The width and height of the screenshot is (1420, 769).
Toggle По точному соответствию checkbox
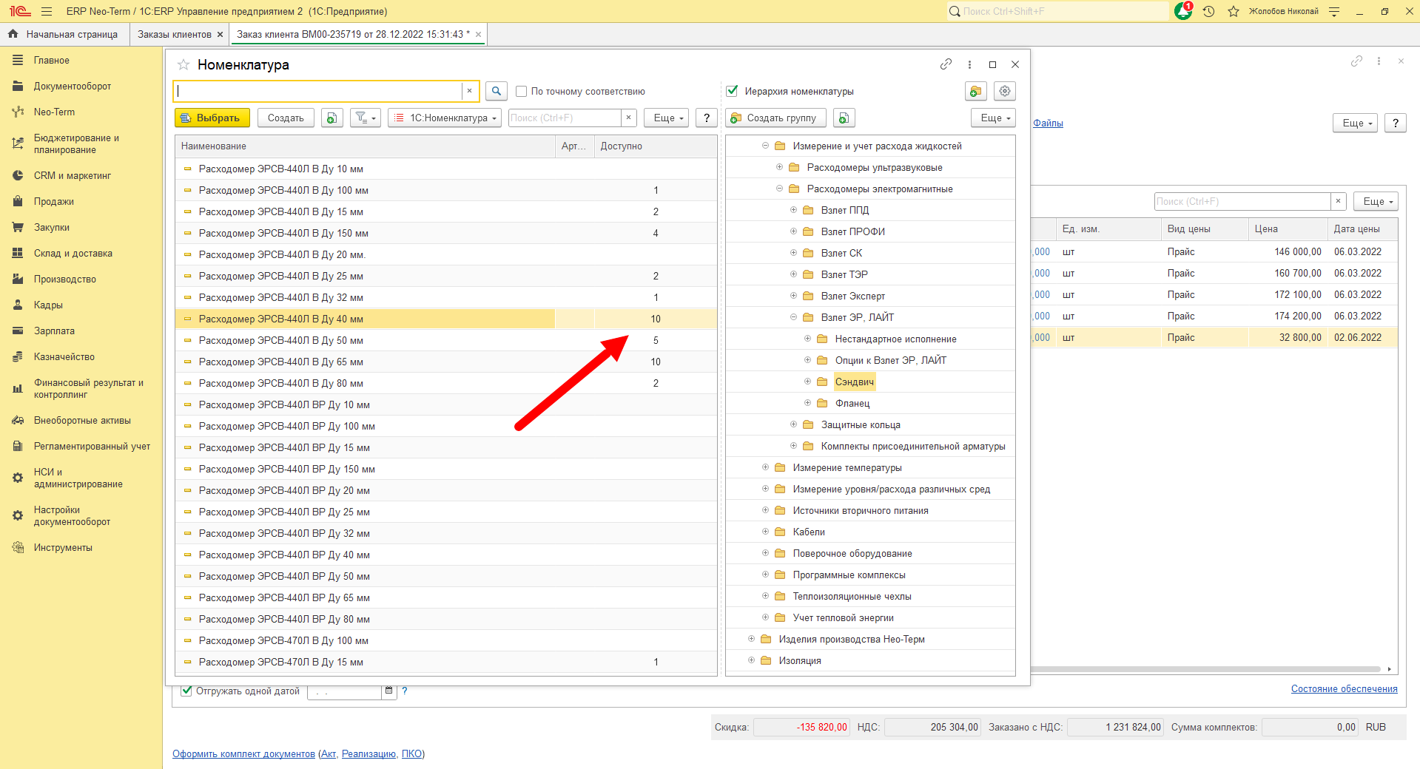(521, 91)
